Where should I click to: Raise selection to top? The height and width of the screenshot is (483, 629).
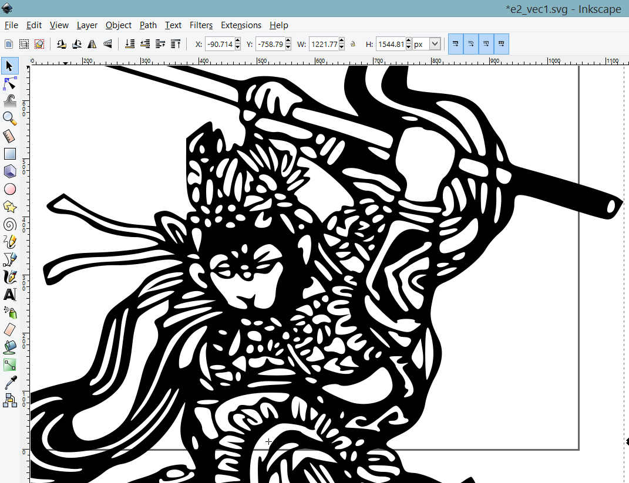(x=176, y=44)
